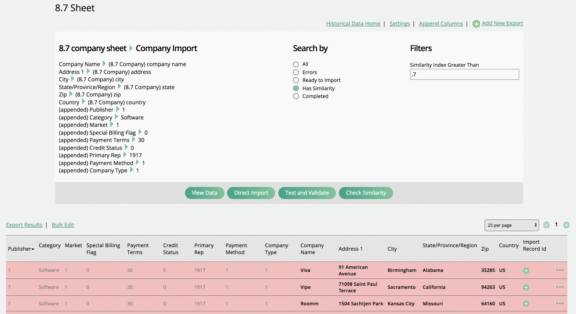Open next page with right pagination arrow

click(x=566, y=225)
